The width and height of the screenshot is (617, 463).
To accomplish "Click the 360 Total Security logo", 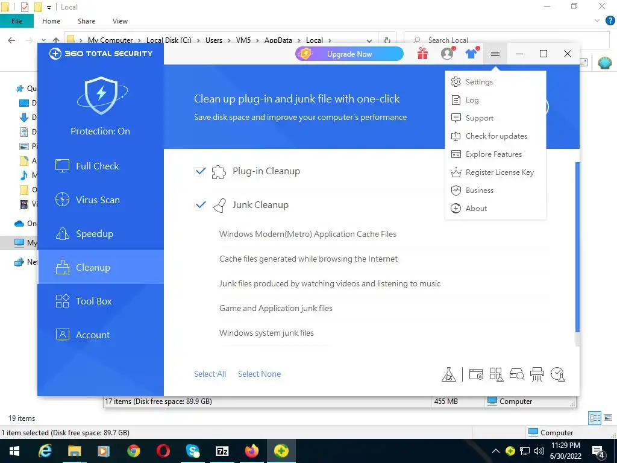I will tap(101, 54).
